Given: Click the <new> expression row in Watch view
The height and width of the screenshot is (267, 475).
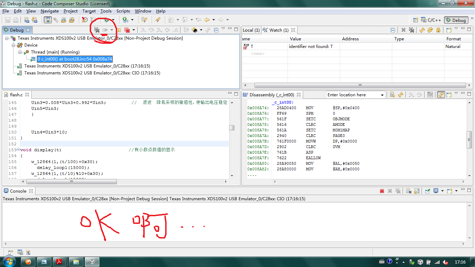Looking at the screenshot, I should click(x=258, y=54).
